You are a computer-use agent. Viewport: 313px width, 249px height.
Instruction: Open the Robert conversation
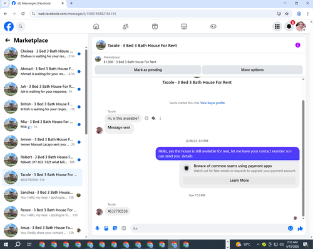[x=42, y=160]
